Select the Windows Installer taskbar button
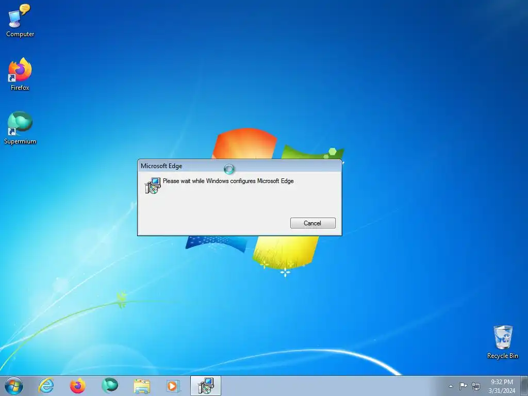 [205, 386]
